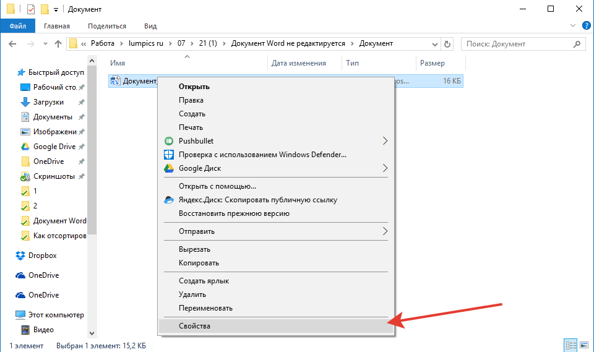Expand the Отправить submenu arrow
Image resolution: width=594 pixels, height=352 pixels.
(x=385, y=231)
